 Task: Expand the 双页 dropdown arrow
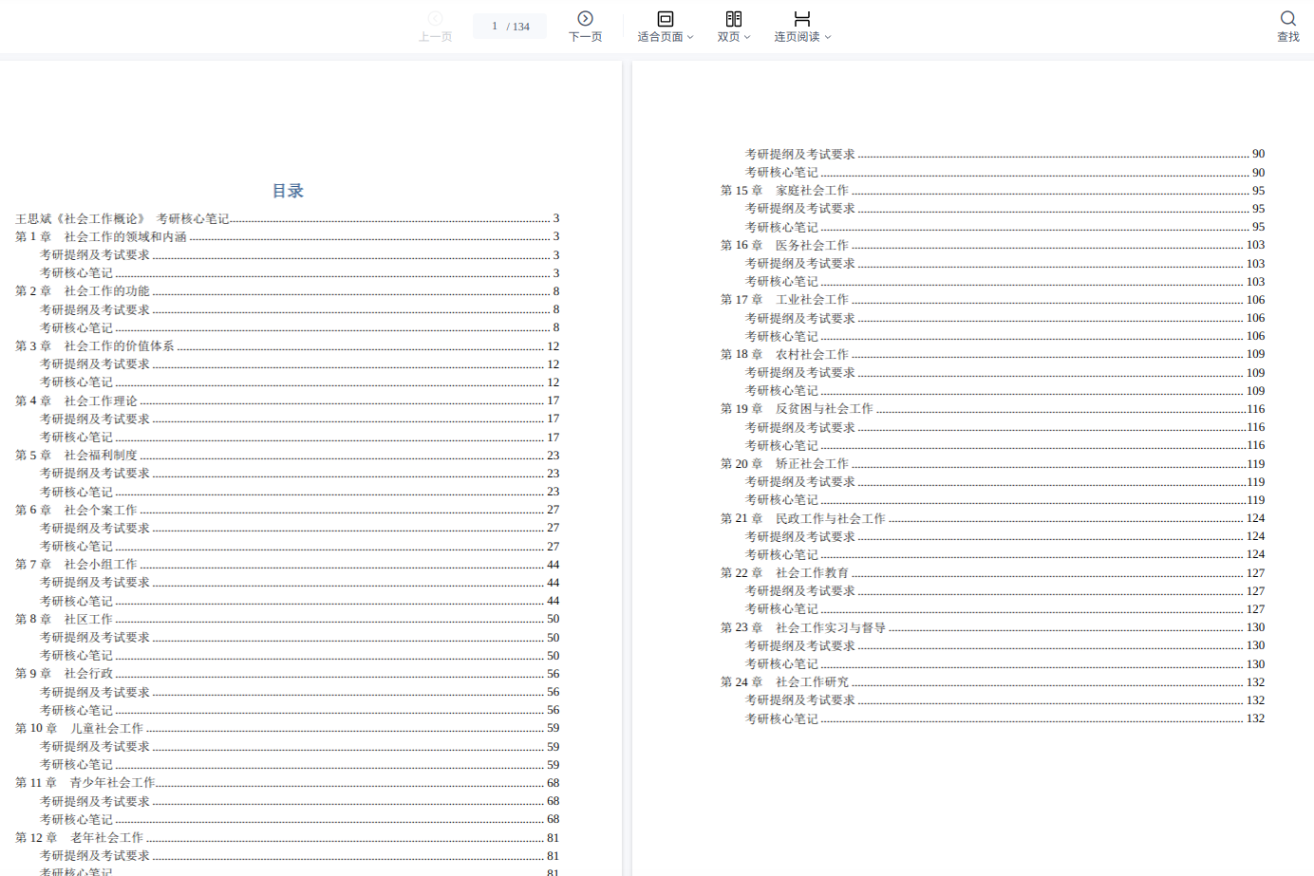pyautogui.click(x=747, y=37)
